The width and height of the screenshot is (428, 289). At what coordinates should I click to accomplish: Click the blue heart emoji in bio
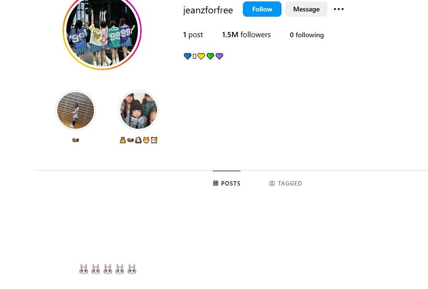click(x=188, y=56)
